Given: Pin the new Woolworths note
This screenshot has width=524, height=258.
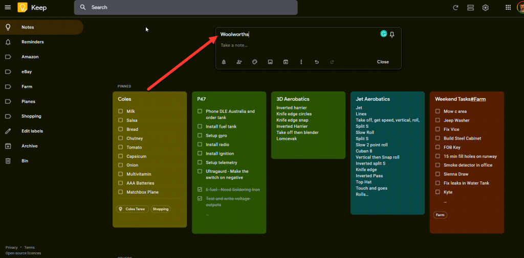Looking at the screenshot, I should [x=392, y=34].
